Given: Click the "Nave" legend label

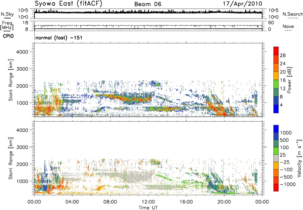Looking at the screenshot, I should point(288,26).
